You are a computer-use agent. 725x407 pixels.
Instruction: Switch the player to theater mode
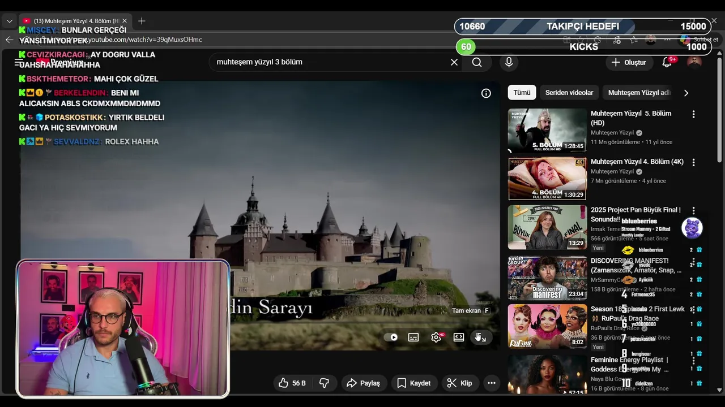point(459,337)
